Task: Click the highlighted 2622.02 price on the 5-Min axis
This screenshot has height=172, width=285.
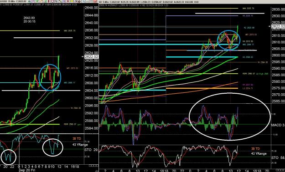Action: tap(278, 26)
